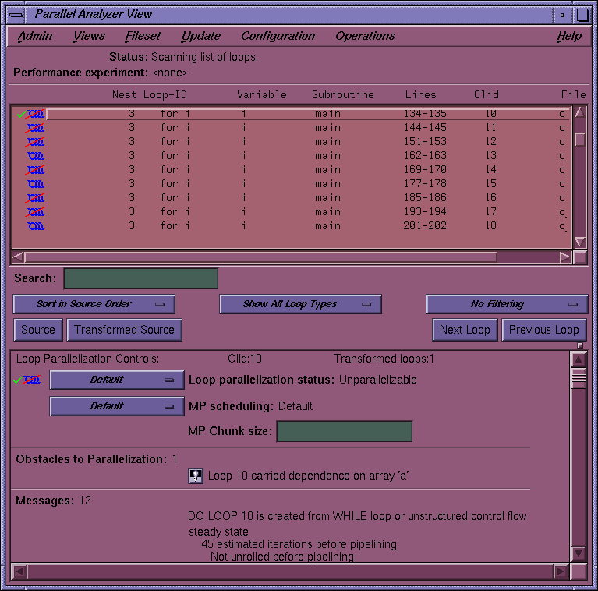This screenshot has height=591, width=598.
Task: Click the loop icon in row 177-178
Action: 35,184
